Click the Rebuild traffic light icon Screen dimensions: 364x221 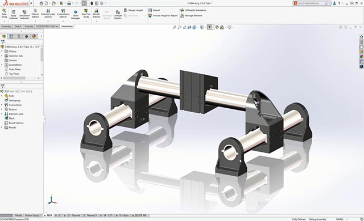[x=92, y=3]
